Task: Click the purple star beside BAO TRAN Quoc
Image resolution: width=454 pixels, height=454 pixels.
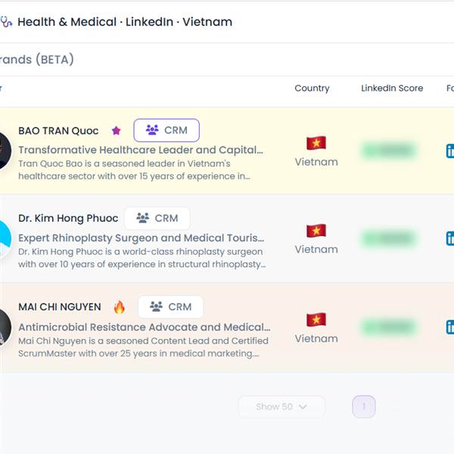Action: [116, 131]
